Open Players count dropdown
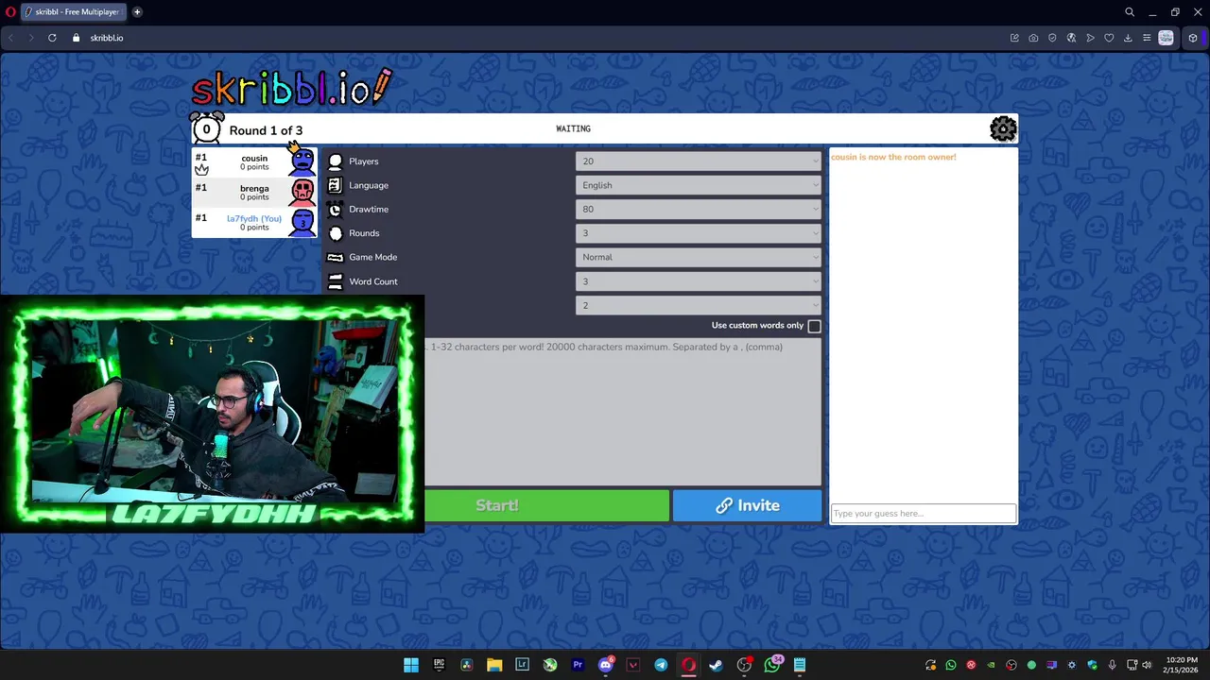This screenshot has height=680, width=1210. tap(698, 161)
